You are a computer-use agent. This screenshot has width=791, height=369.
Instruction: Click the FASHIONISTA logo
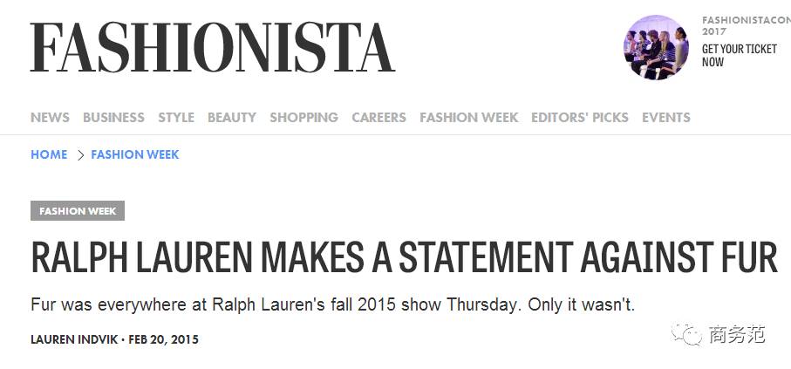[213, 47]
